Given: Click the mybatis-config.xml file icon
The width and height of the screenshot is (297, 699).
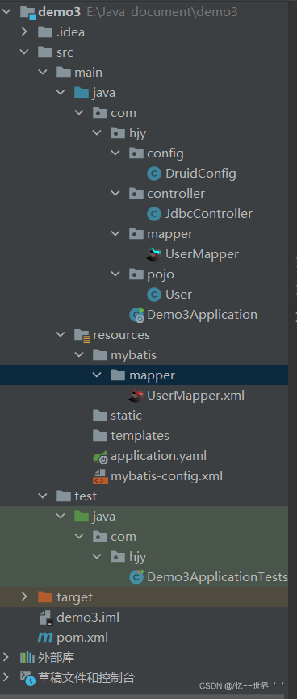Looking at the screenshot, I should (x=100, y=476).
